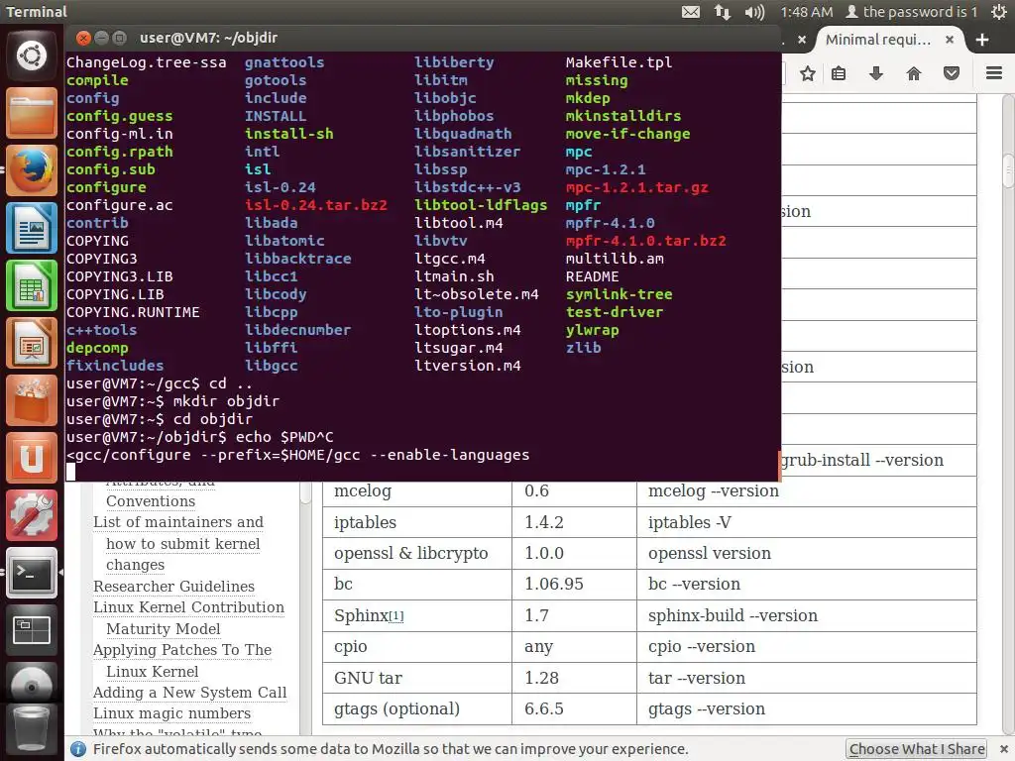
Task: Click the '1.06.95' version cell
Action: tap(574, 584)
